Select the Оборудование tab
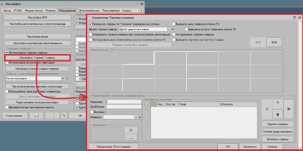The image size is (303, 151). [67, 11]
